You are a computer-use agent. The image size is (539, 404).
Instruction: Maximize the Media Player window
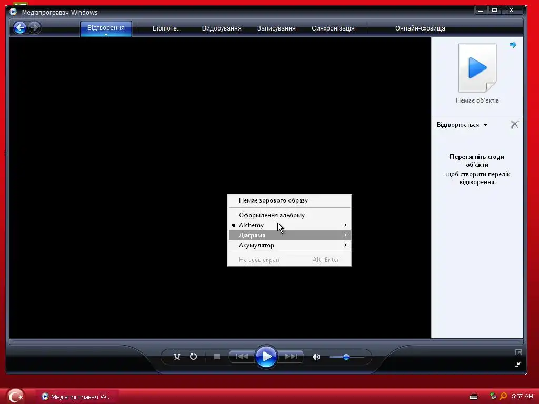pos(495,11)
